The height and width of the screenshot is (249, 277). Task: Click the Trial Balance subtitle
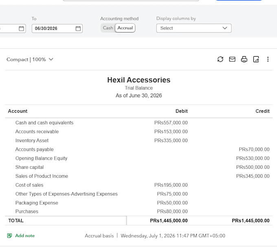138,88
